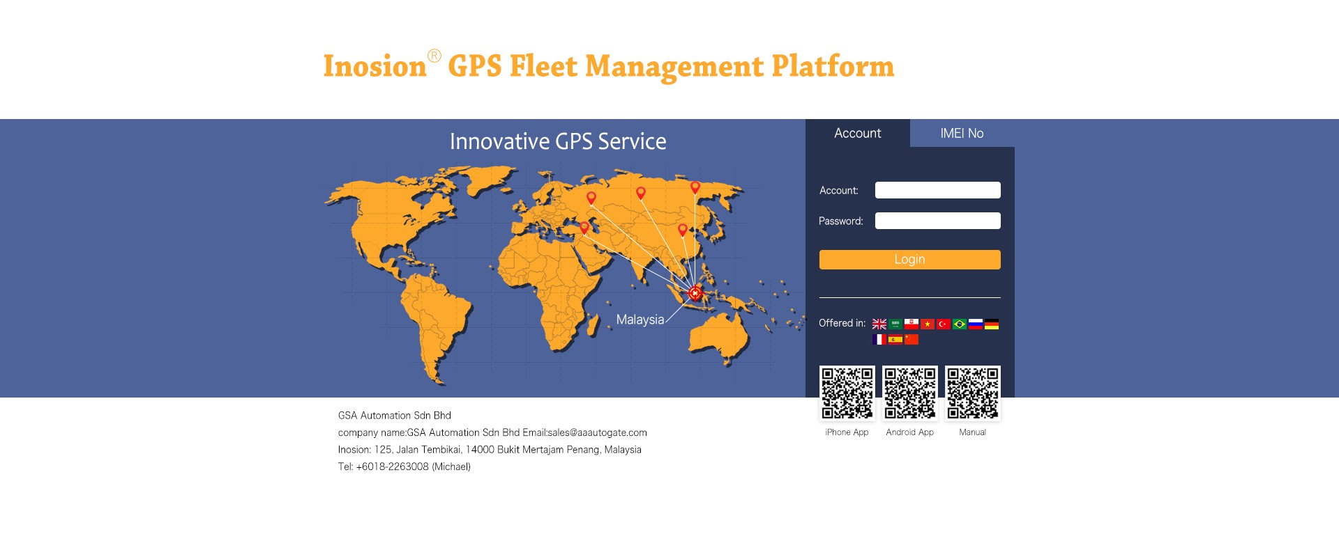Select the Saudi Arabia flag for Arabic
Screen dimensions: 1339x557
(x=895, y=324)
